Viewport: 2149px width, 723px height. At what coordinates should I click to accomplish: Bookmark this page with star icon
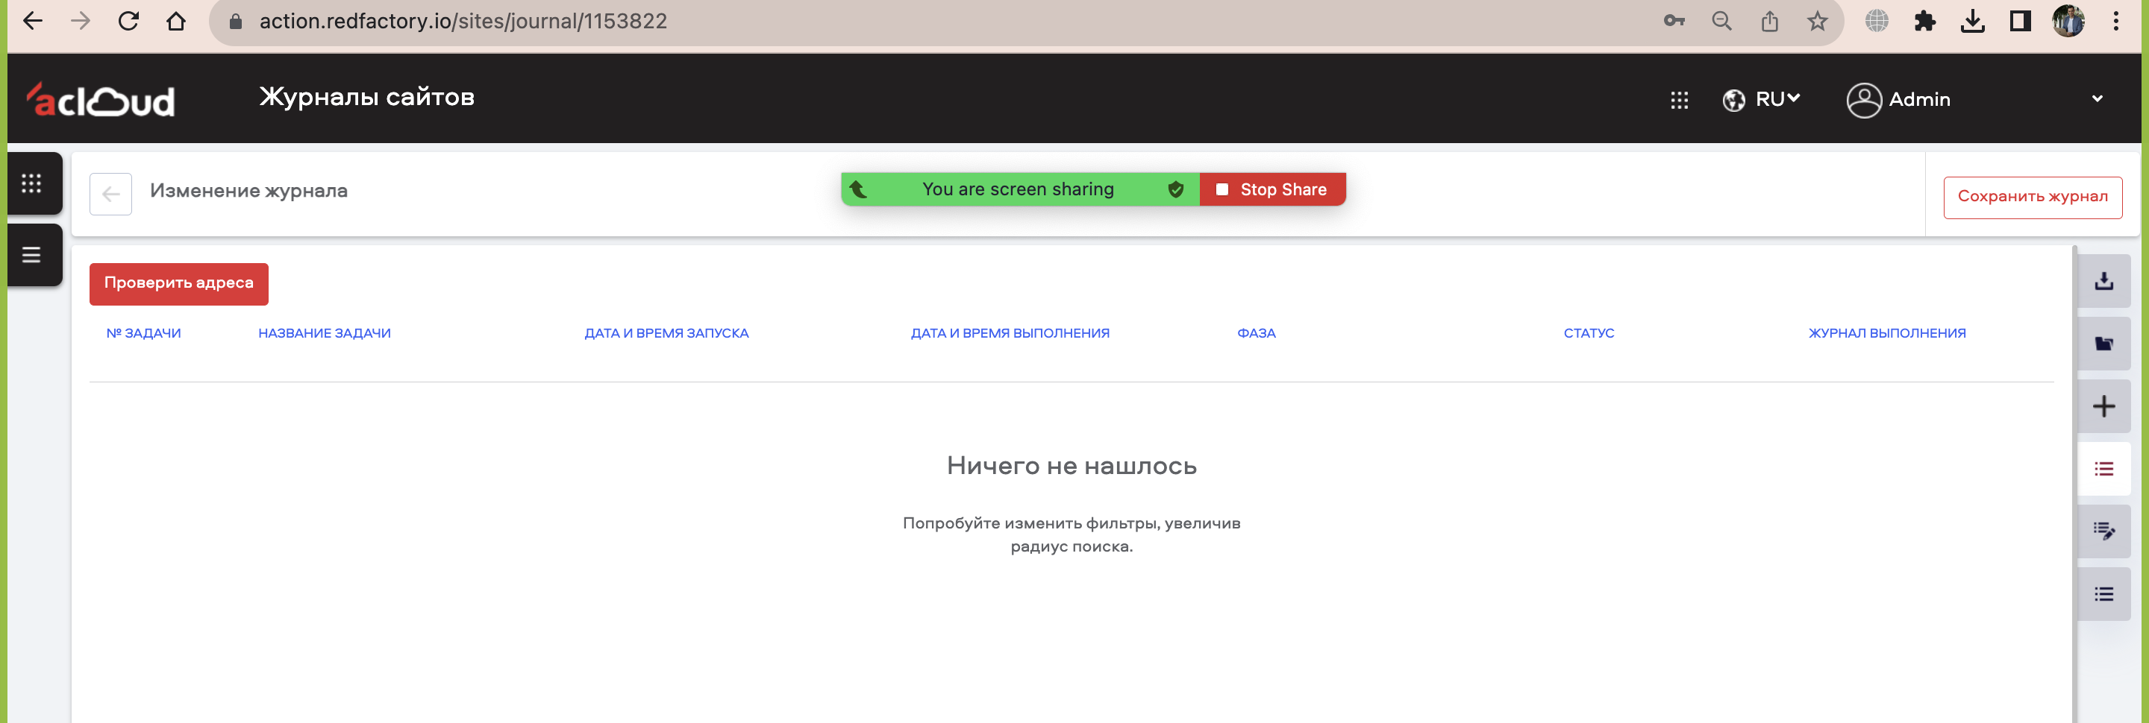point(1818,21)
